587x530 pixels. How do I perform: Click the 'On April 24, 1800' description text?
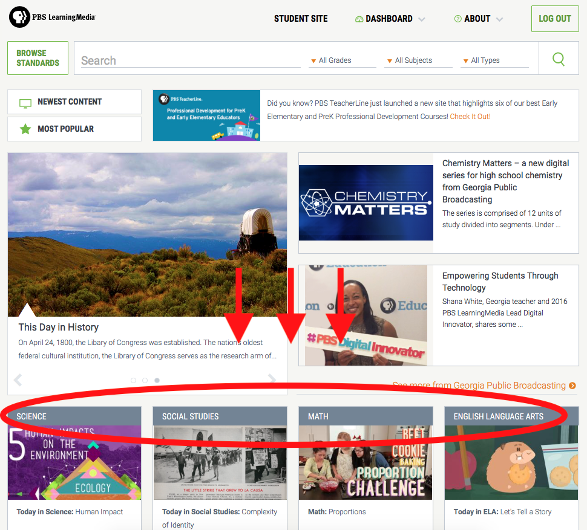point(148,349)
